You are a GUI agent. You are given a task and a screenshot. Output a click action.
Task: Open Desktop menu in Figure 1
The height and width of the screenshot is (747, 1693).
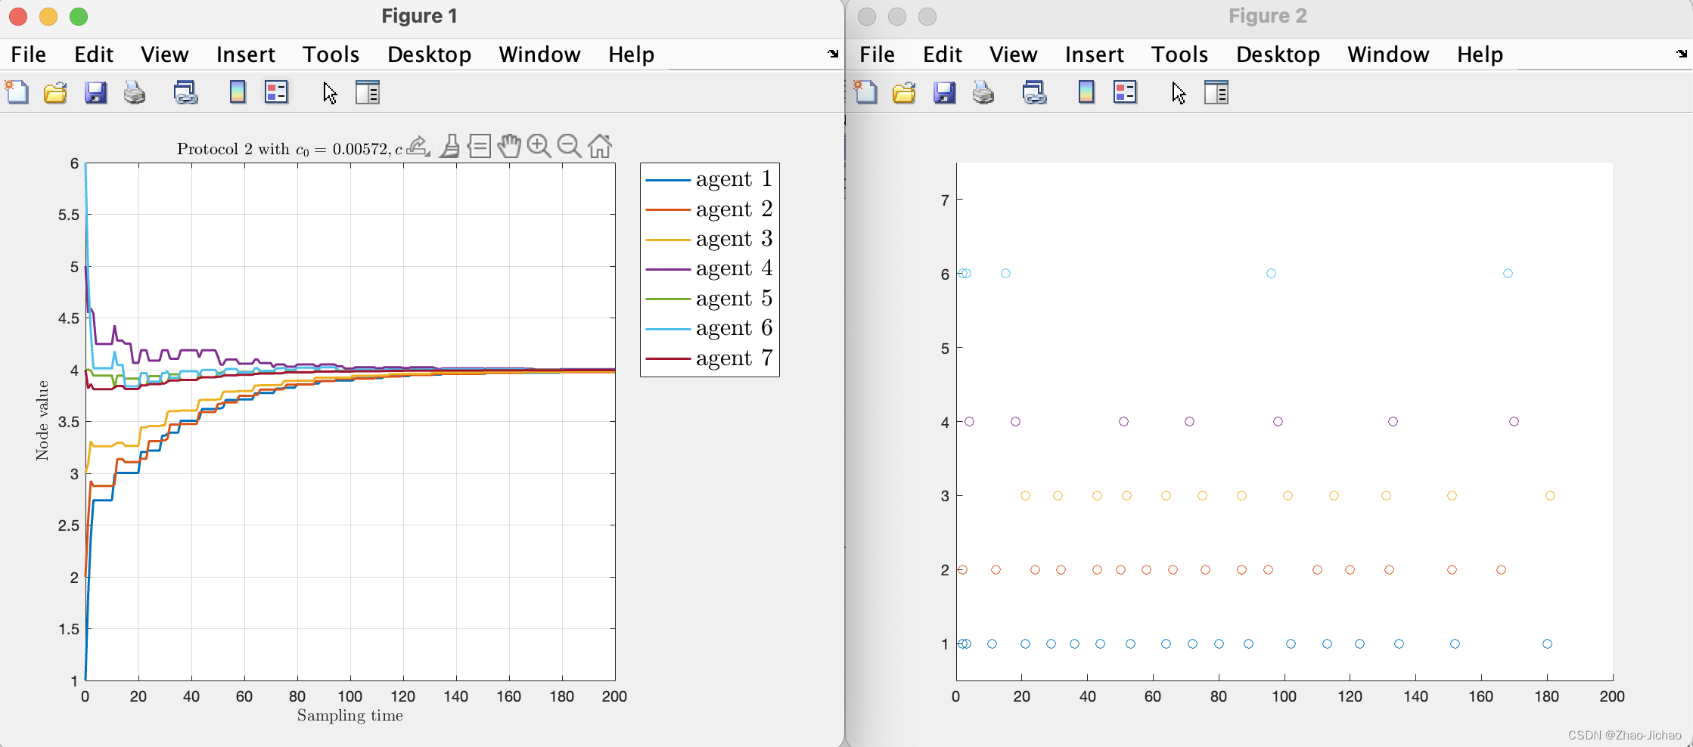click(x=429, y=54)
